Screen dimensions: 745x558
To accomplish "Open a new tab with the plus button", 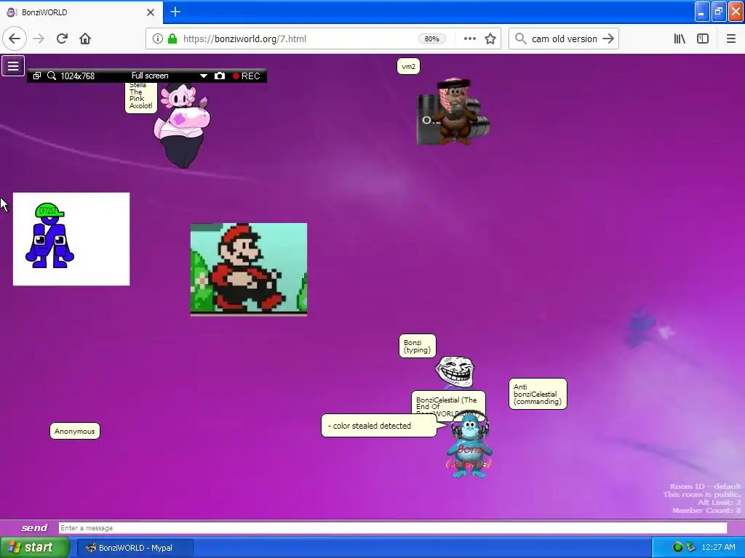I will [175, 12].
